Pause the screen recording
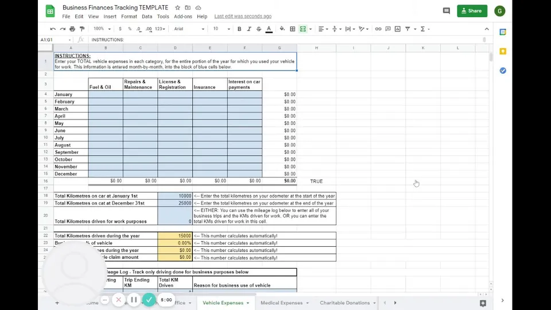This screenshot has width=551, height=310. click(134, 300)
